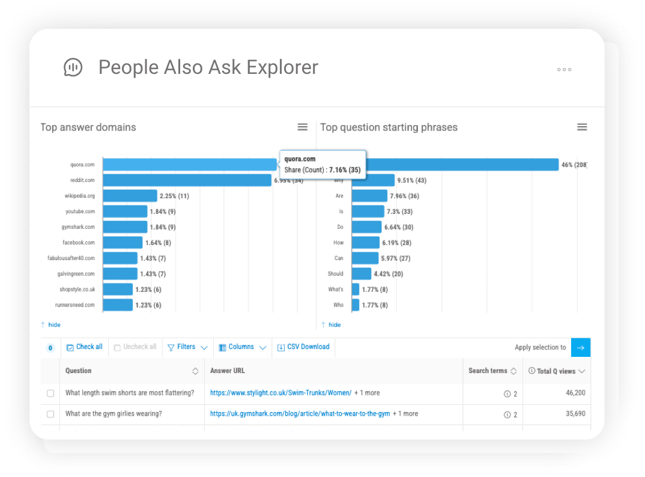Screen dimensions: 645x477
Task: Open the Top question starting phrases menu
Action: click(x=582, y=127)
